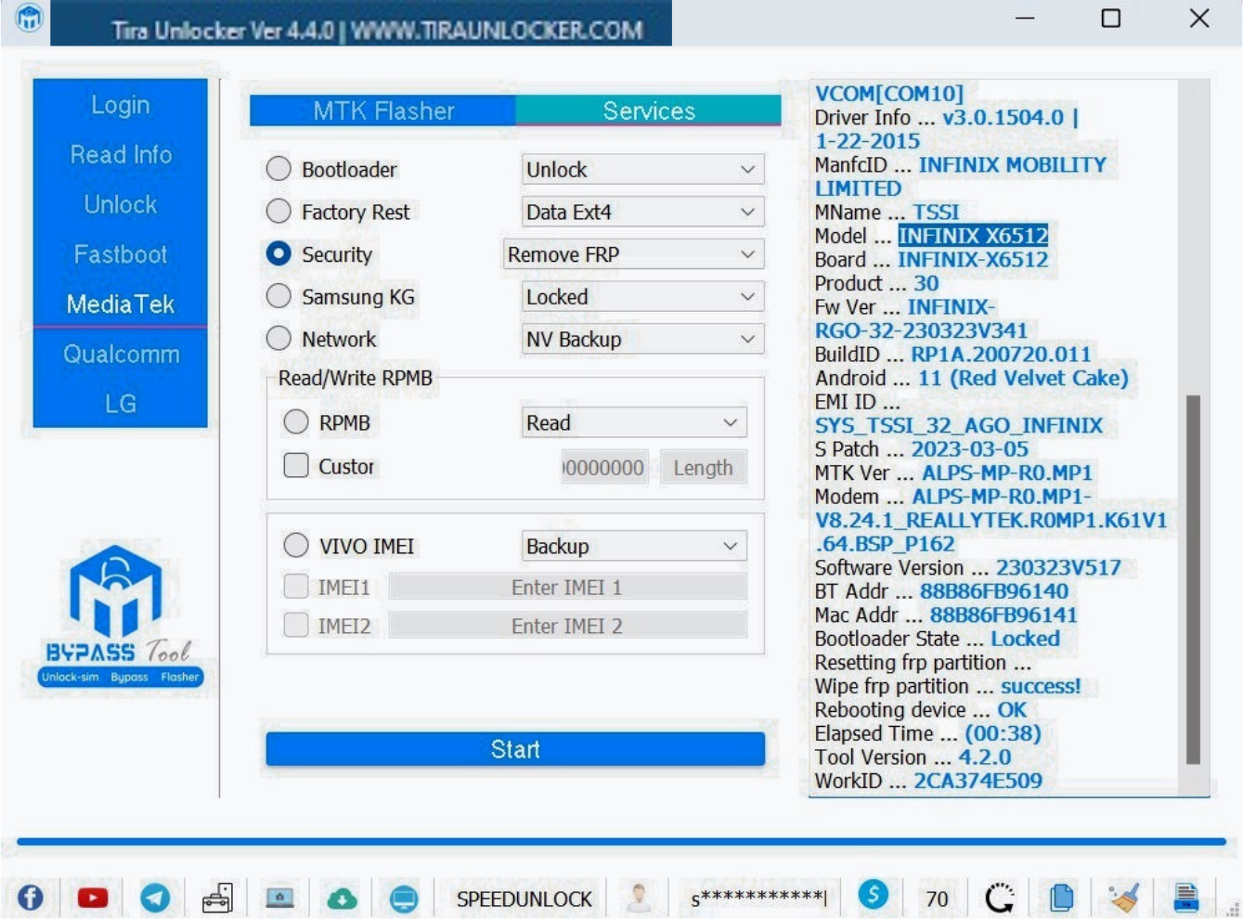Screen dimensions: 1243x919
Task: Click the VCOM[COM10] log line
Action: (889, 94)
